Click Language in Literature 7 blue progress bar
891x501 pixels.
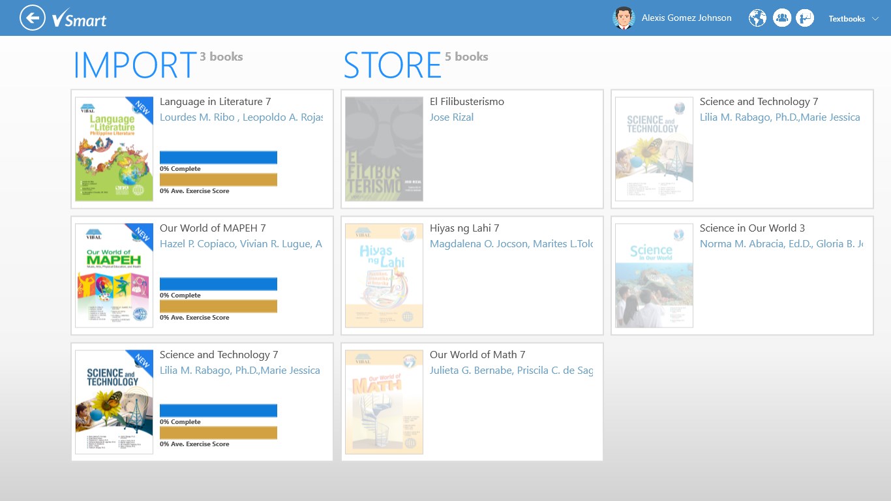click(219, 157)
